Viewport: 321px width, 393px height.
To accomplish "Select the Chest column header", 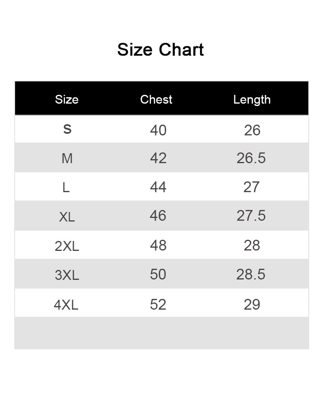I will (x=156, y=100).
